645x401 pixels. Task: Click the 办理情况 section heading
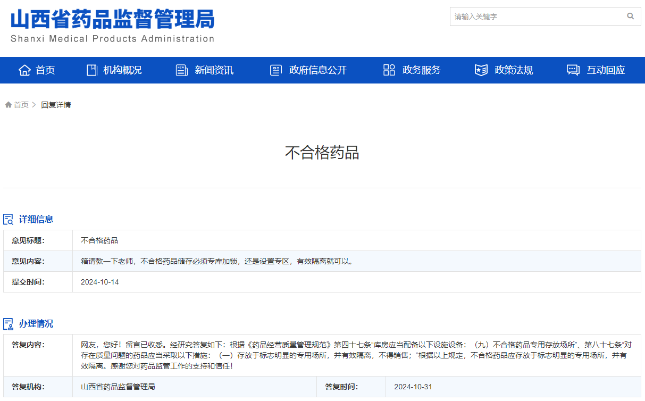[x=36, y=324]
